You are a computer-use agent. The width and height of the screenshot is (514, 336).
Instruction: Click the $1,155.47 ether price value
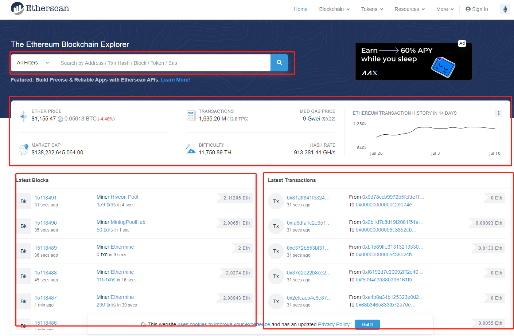click(x=44, y=119)
